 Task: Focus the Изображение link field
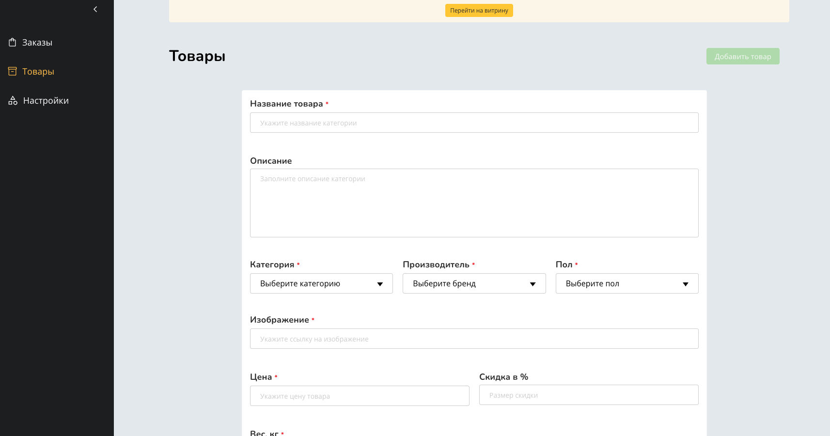(x=474, y=339)
